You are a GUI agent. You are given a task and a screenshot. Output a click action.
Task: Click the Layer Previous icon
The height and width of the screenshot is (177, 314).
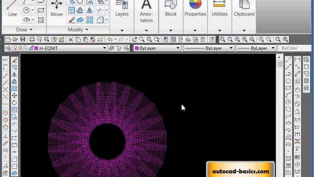[x=119, y=48]
